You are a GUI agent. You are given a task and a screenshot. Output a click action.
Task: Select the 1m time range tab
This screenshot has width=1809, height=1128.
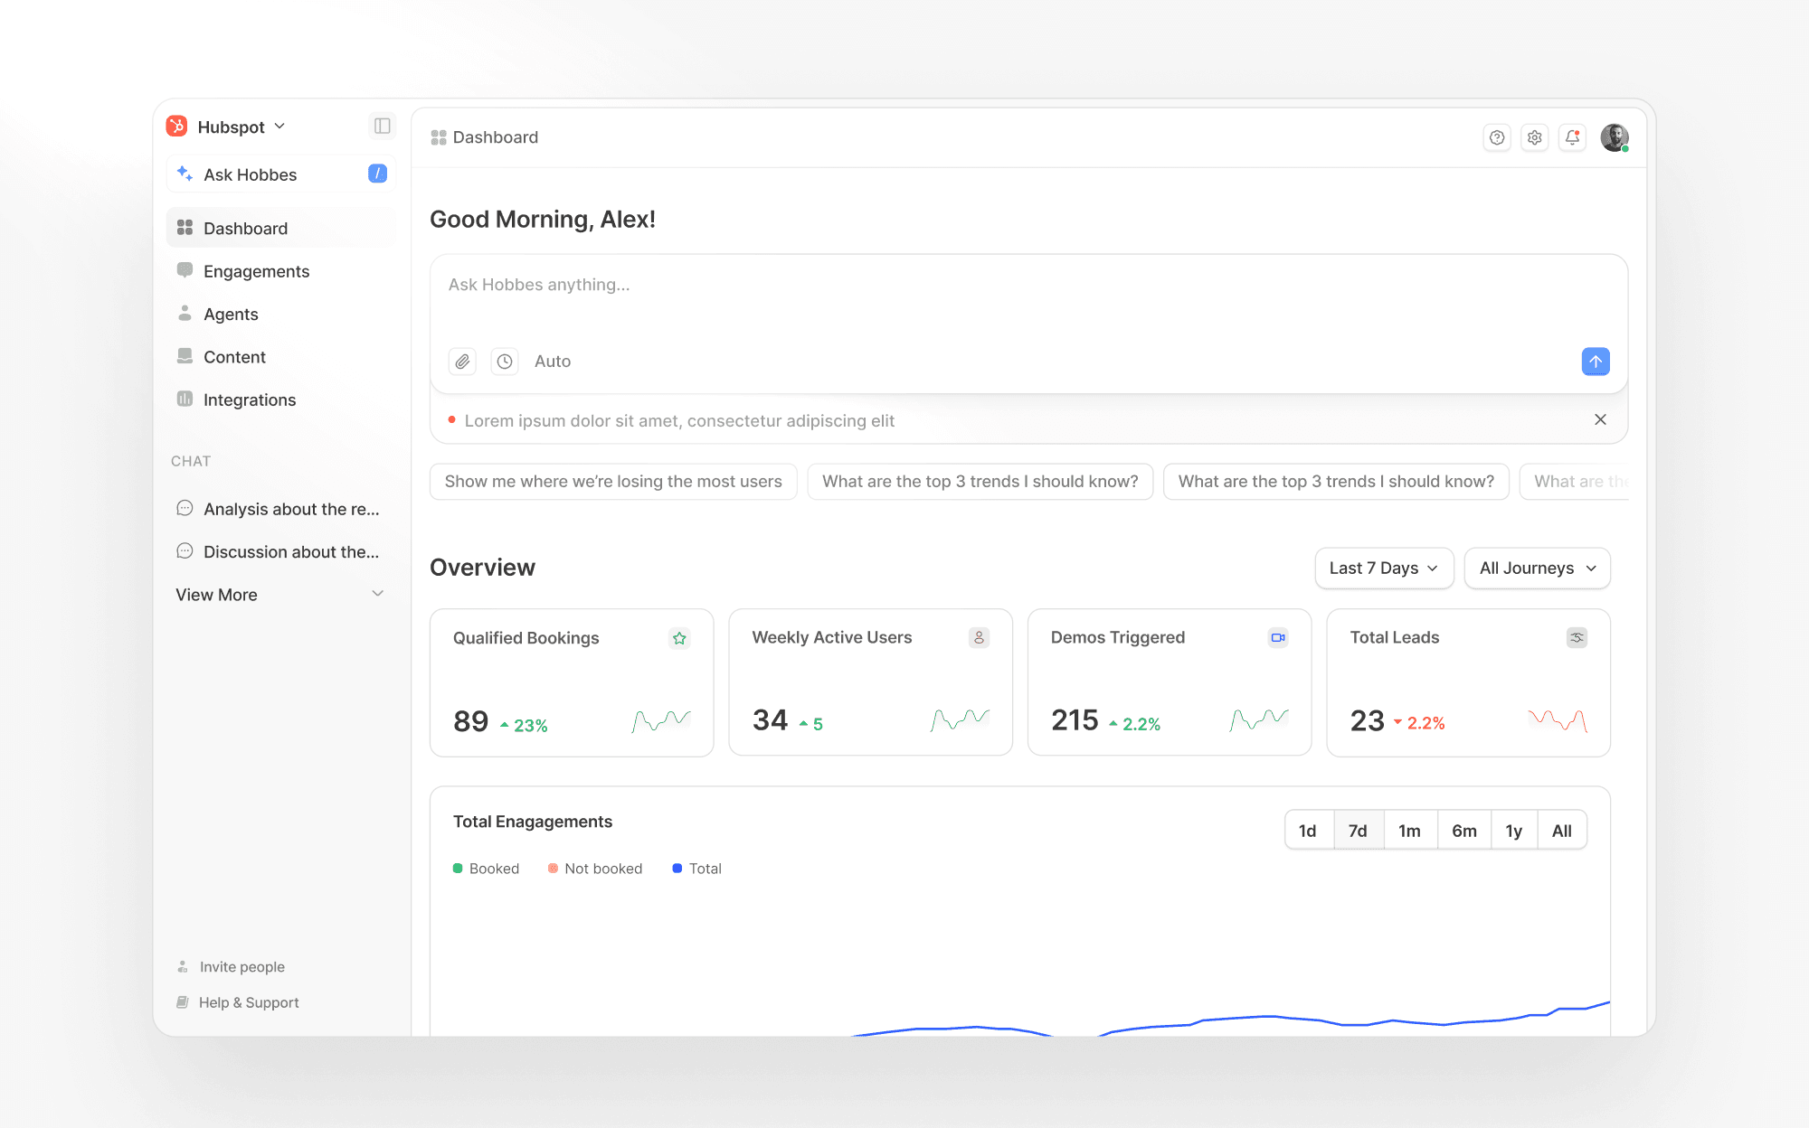(1409, 831)
